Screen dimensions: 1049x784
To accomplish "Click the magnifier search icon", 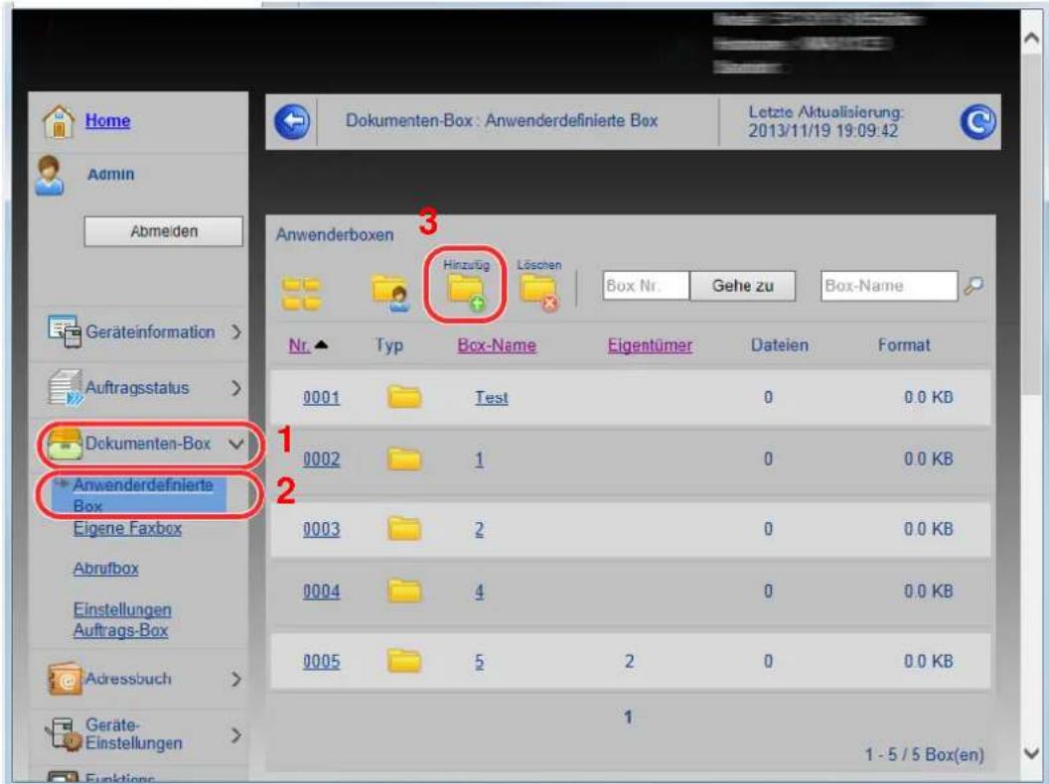I will [x=974, y=286].
